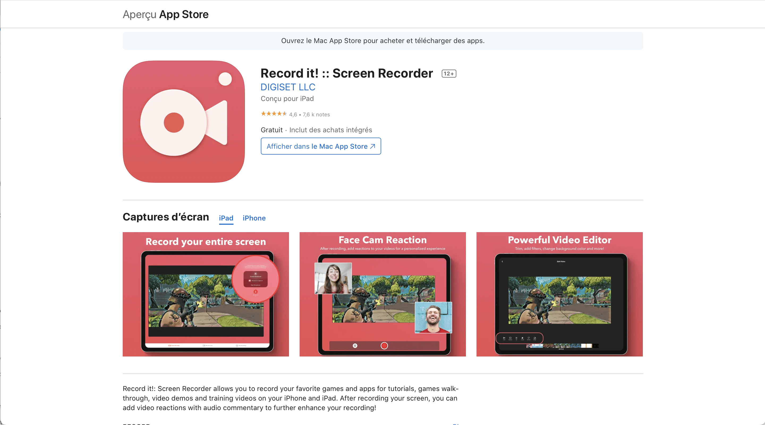The height and width of the screenshot is (425, 765).
Task: Switch to the iPhone screenshots tab
Action: (254, 218)
